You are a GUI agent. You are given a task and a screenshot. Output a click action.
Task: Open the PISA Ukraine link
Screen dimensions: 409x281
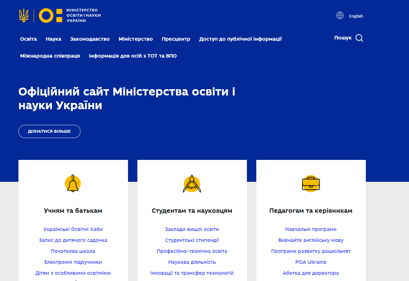point(311,262)
